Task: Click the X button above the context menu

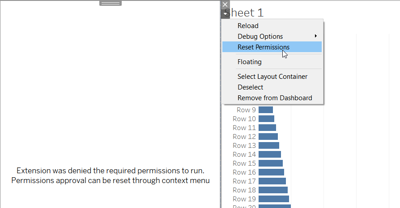Action: 225,4
